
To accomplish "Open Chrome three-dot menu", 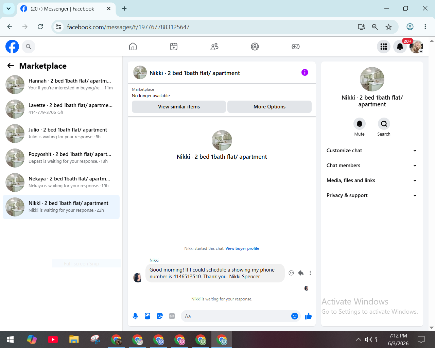I will [425, 27].
